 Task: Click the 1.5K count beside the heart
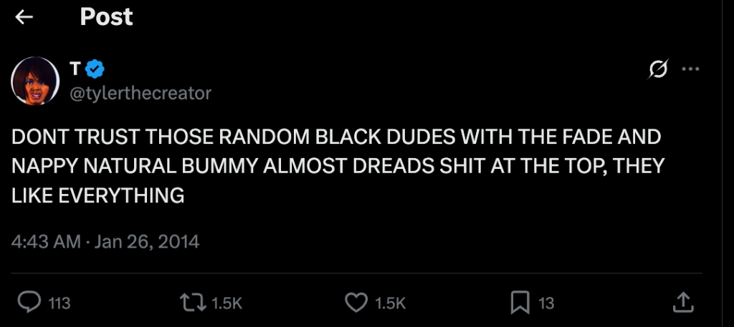coord(391,303)
